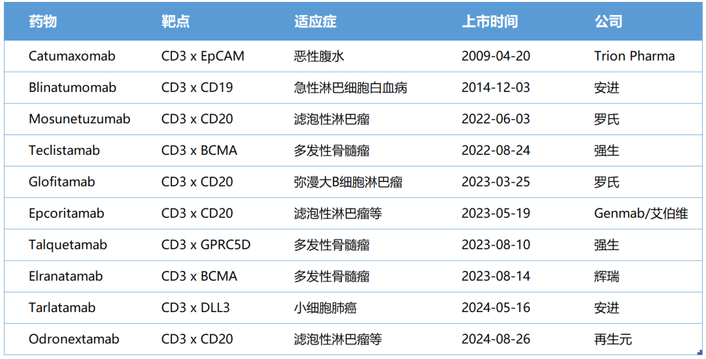
Task: Click the Trion Pharma company cell
Action: point(634,56)
